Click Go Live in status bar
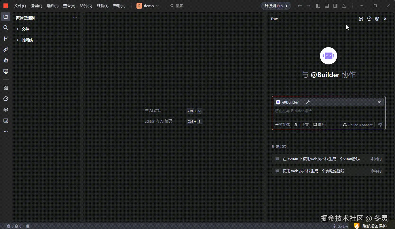 point(341,226)
